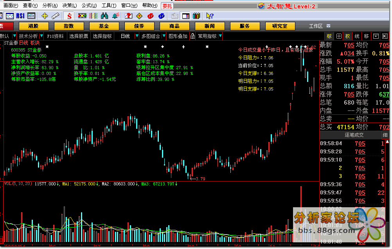
Task: Toggle the 移 move button
Action: [366, 36]
